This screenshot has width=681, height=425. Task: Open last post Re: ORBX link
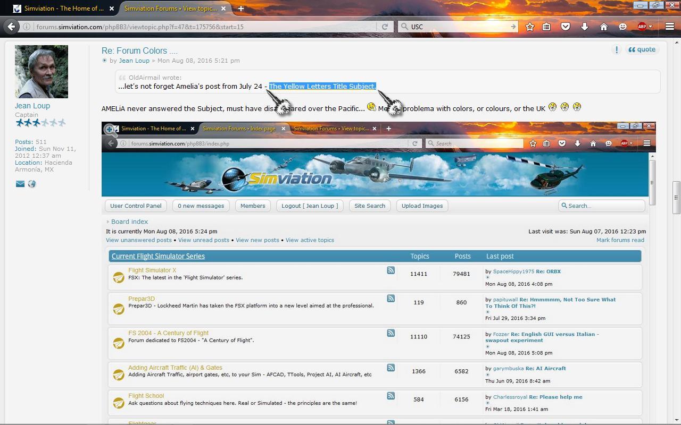548,271
